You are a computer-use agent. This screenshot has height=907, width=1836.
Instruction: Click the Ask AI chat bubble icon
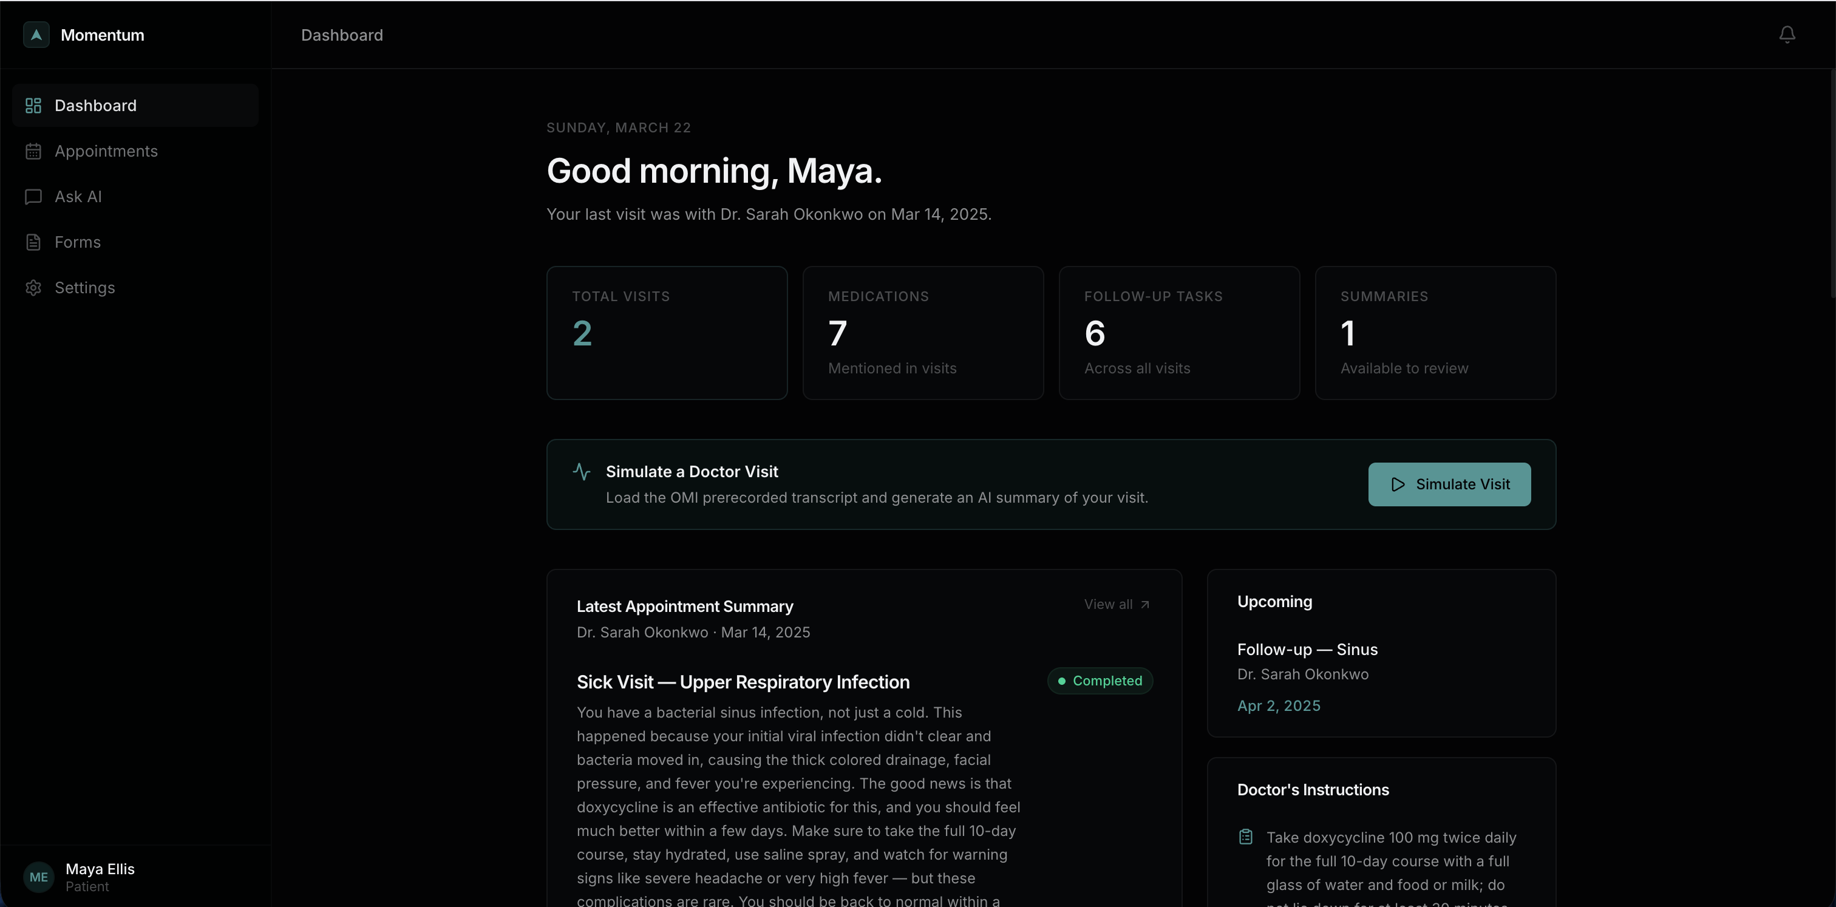pos(33,197)
